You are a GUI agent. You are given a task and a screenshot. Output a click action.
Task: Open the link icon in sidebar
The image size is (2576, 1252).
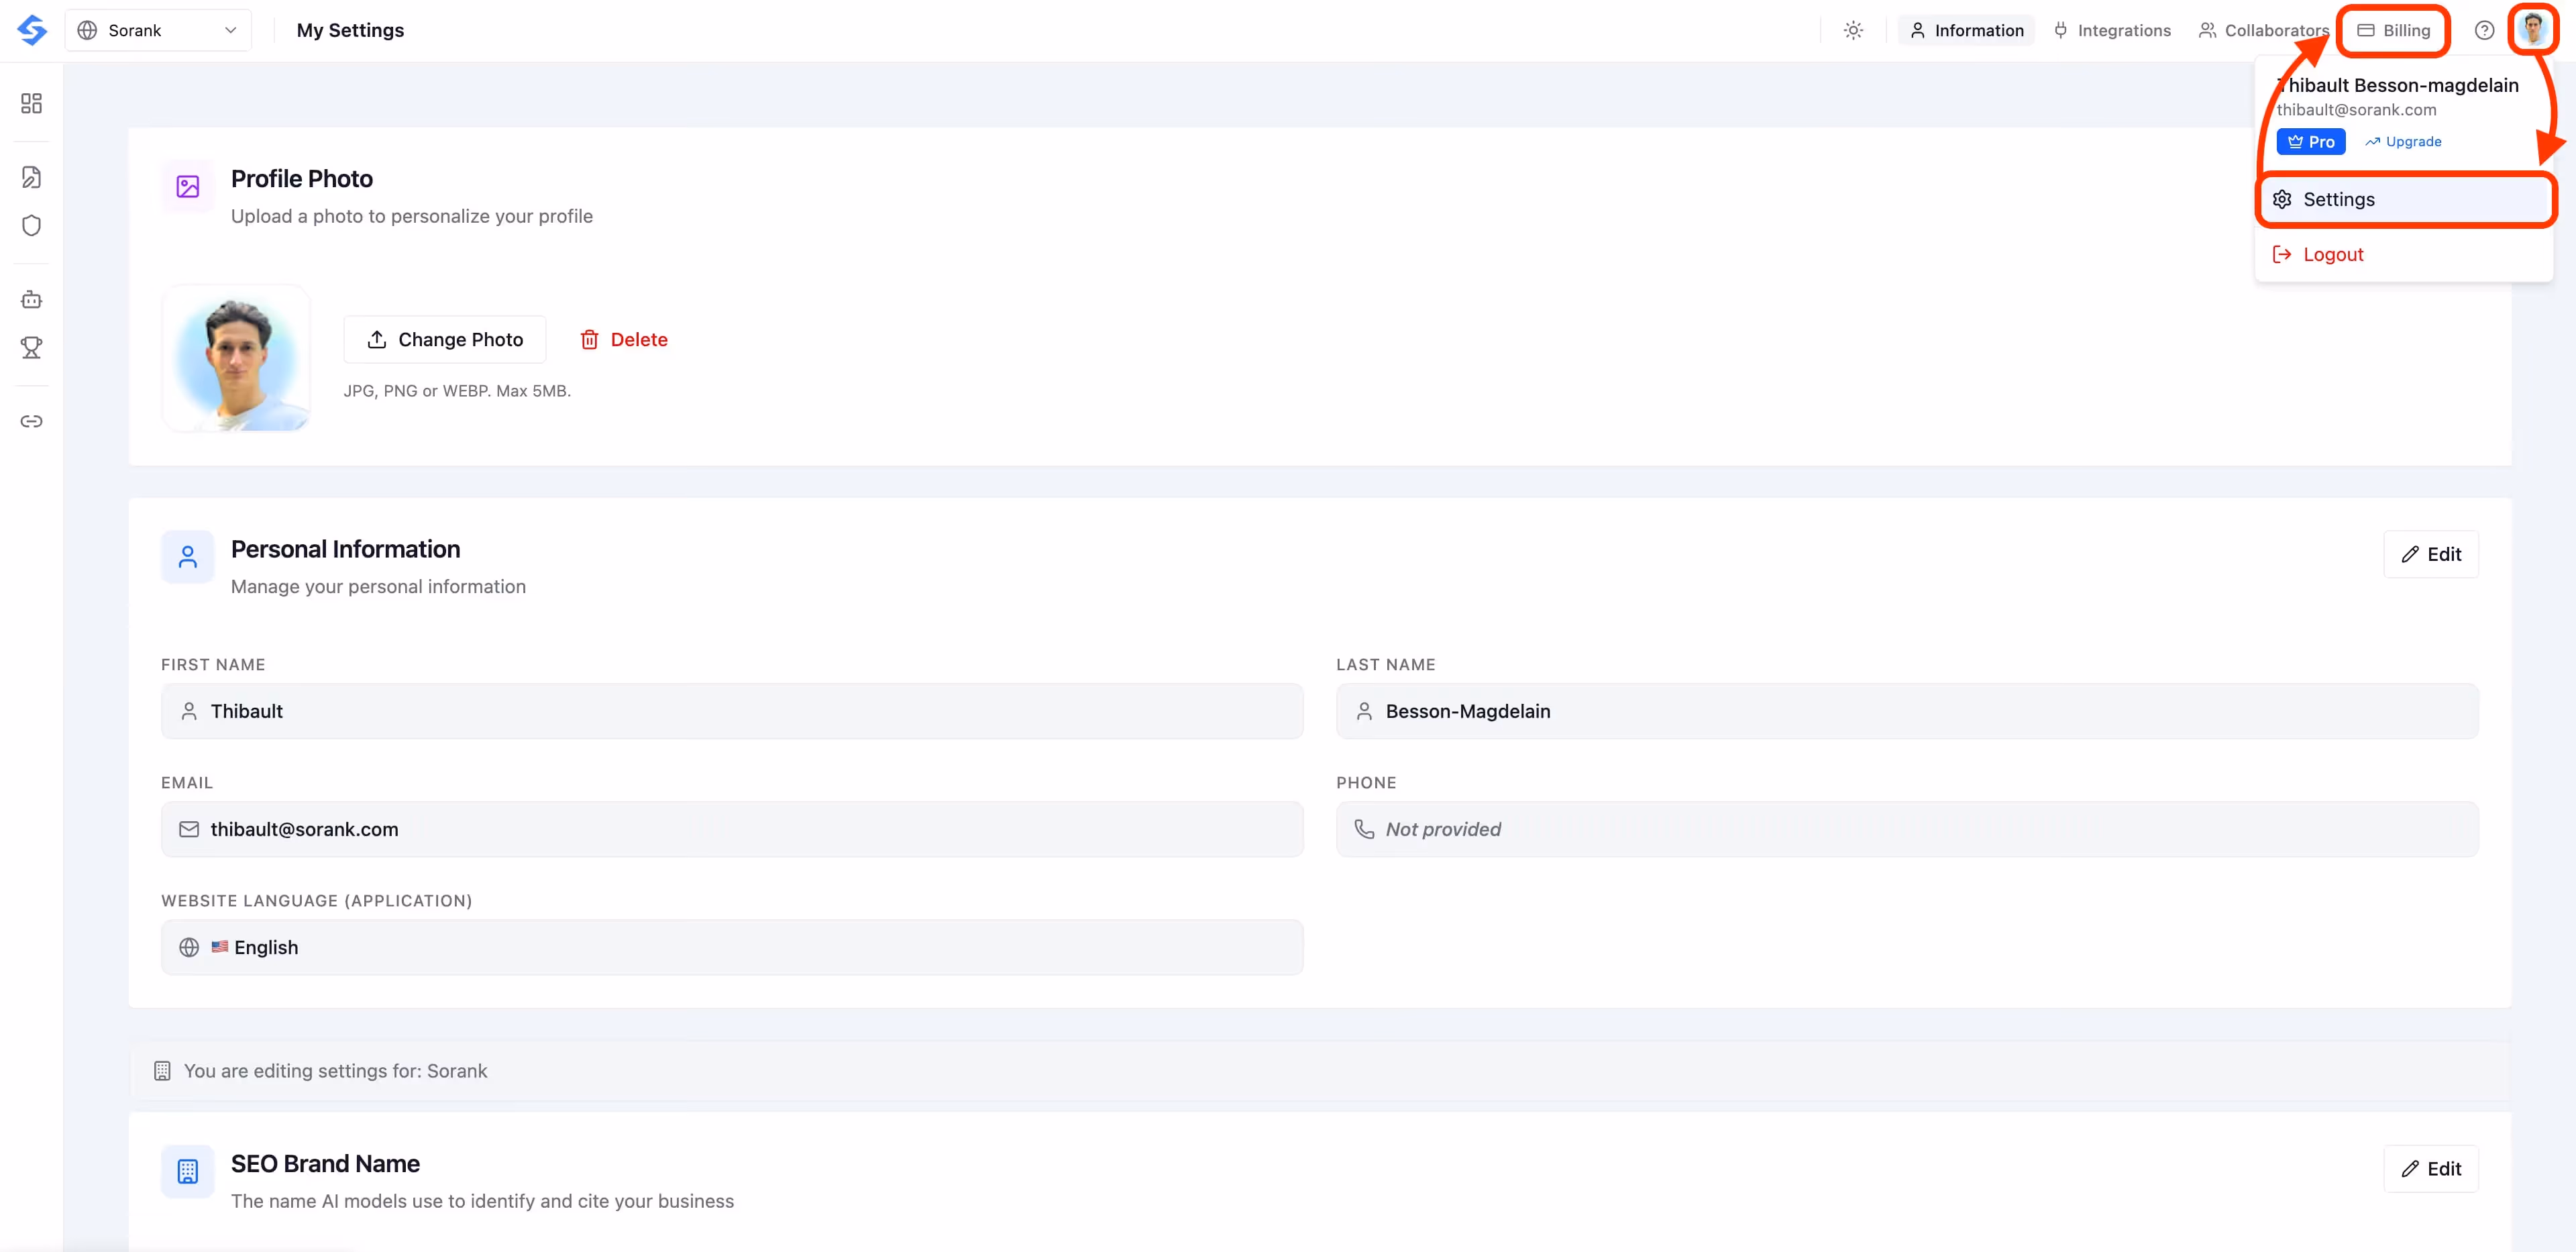(31, 421)
